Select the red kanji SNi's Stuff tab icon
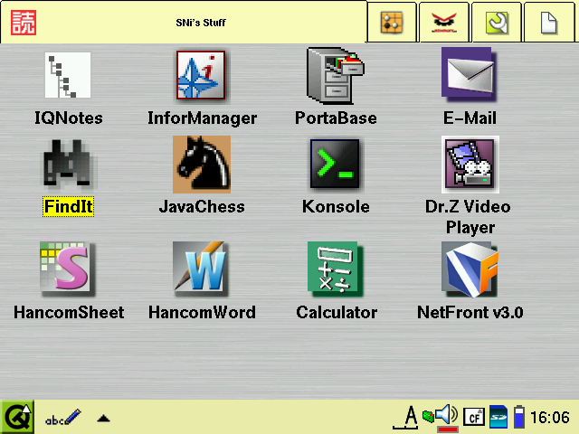This screenshot has width=579, height=434. [x=24, y=23]
